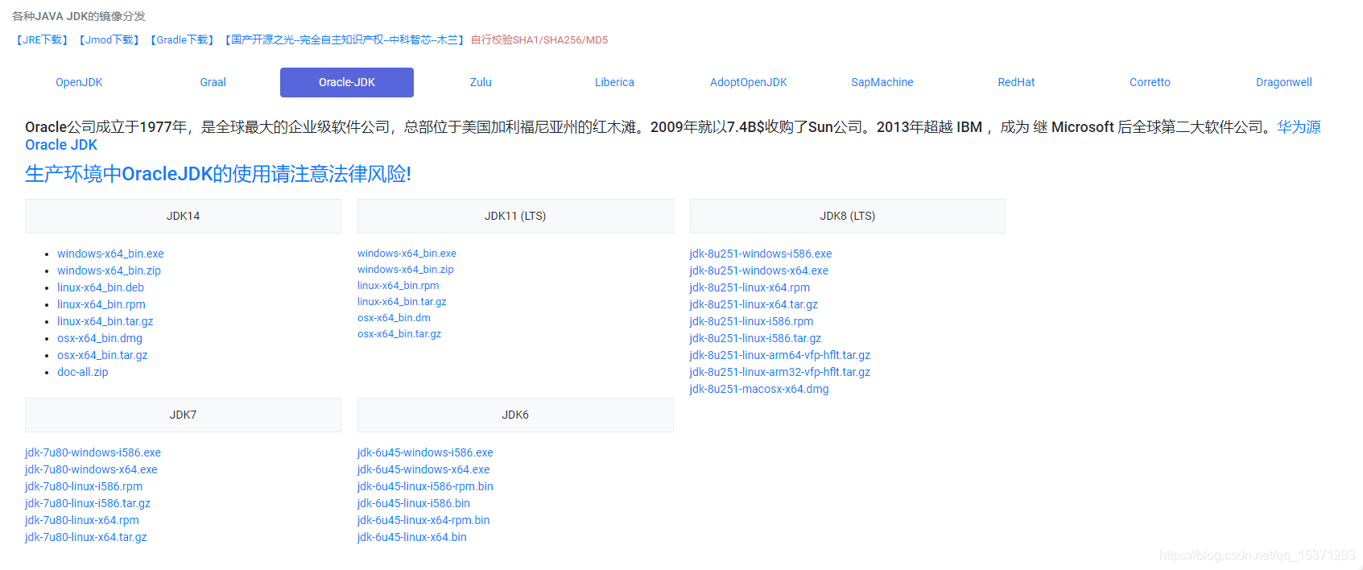Download JDK14 windows-x64_bin.exe
Screen dimensions: 1363x570
pyautogui.click(x=110, y=254)
